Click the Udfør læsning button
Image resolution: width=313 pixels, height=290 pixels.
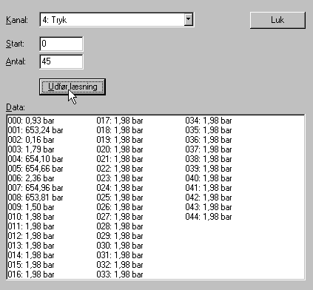[x=73, y=87]
